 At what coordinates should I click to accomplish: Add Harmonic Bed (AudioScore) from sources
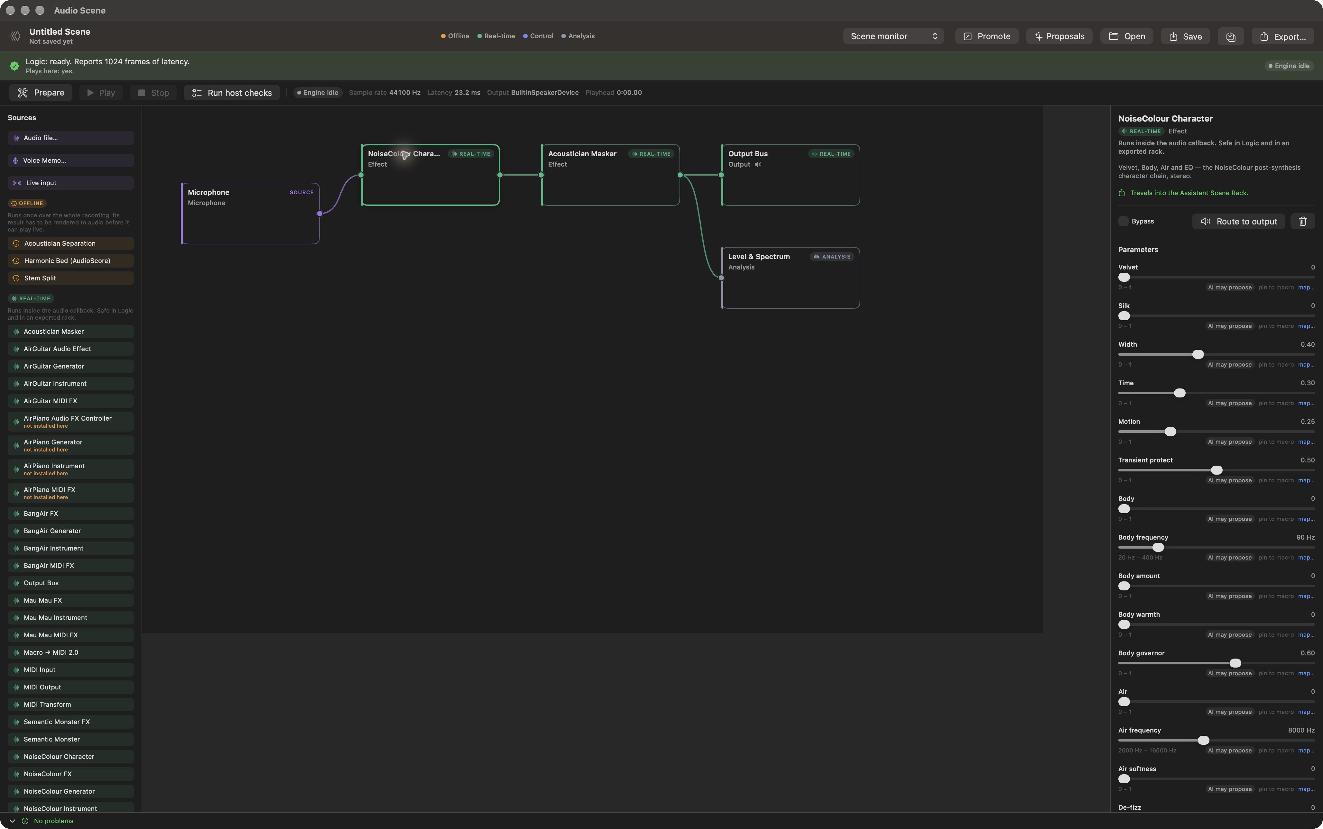(x=71, y=261)
